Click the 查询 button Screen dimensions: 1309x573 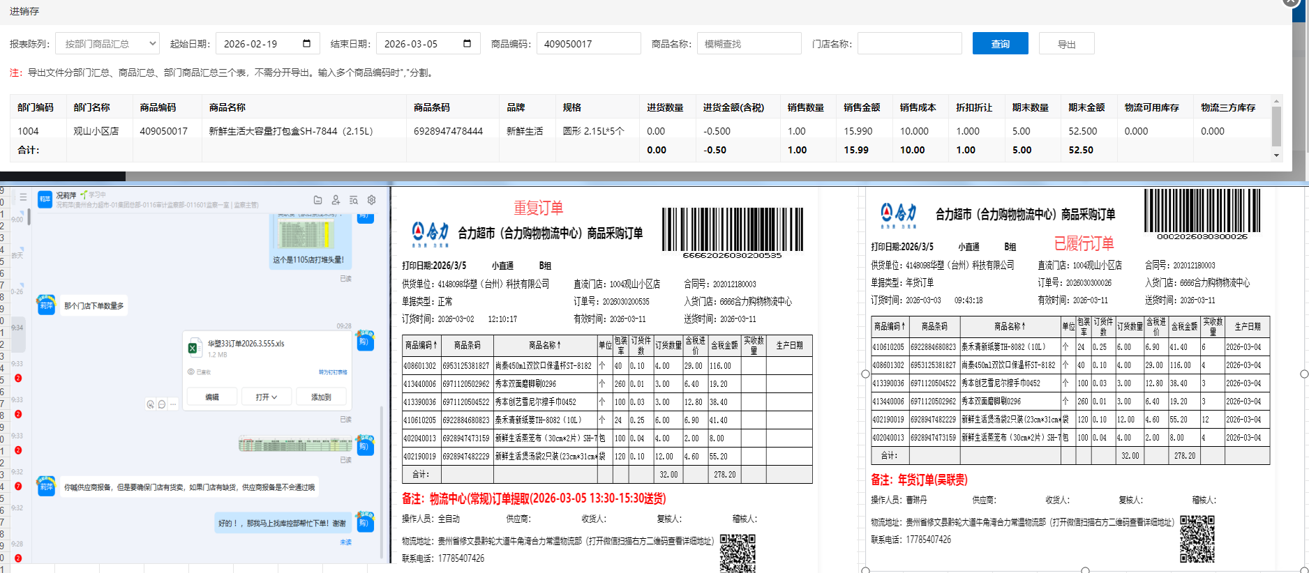pyautogui.click(x=1000, y=43)
